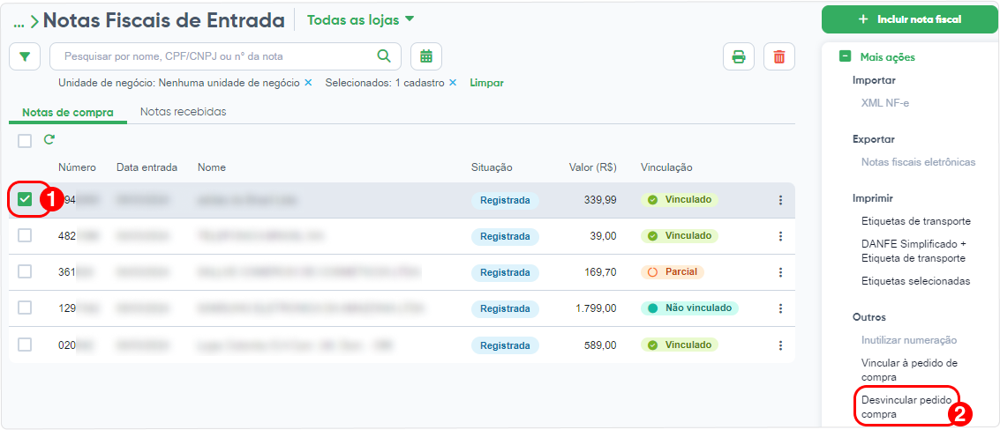Click 'Vinculado' badge in 39,00 row
The height and width of the screenshot is (430, 1000).
(x=680, y=235)
